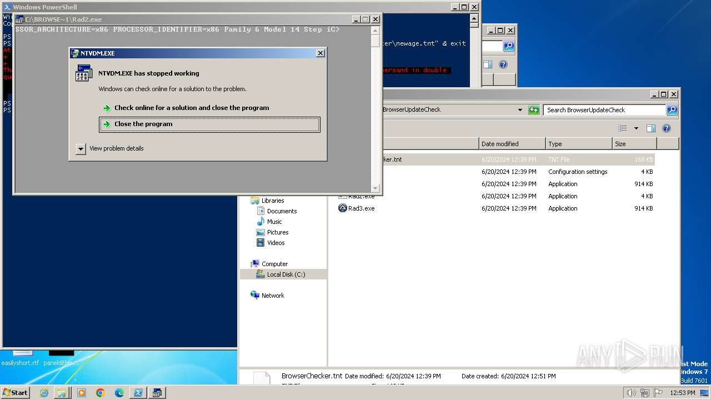
Task: Launch Microsoft Edge from taskbar
Action: point(119,393)
